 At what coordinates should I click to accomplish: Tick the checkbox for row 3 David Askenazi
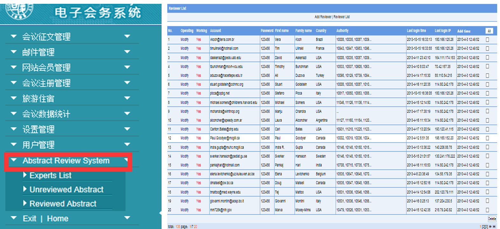(x=487, y=58)
